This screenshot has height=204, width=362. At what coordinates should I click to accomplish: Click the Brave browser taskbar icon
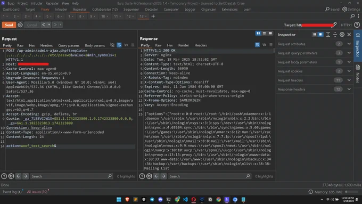click(x=127, y=199)
